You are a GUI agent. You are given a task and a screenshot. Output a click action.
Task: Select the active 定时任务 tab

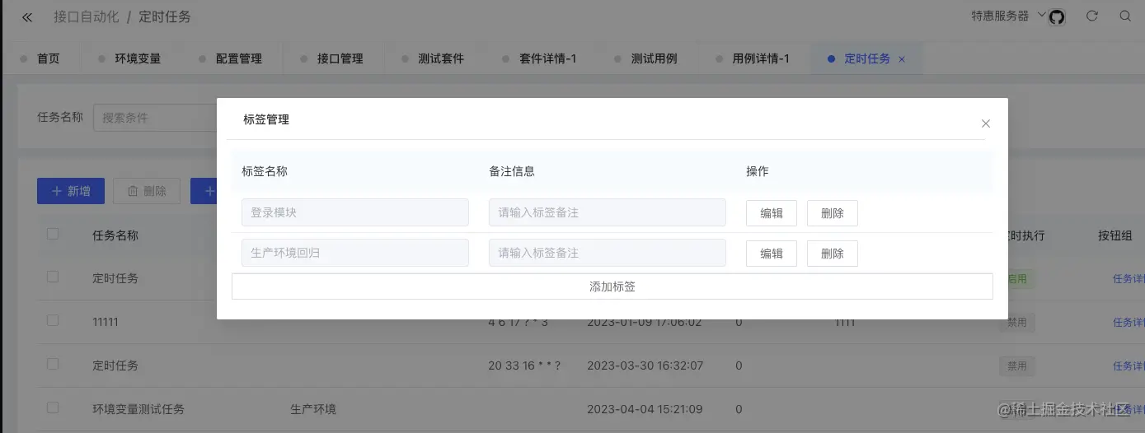coord(867,58)
